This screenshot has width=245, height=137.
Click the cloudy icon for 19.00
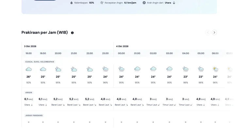43,69
